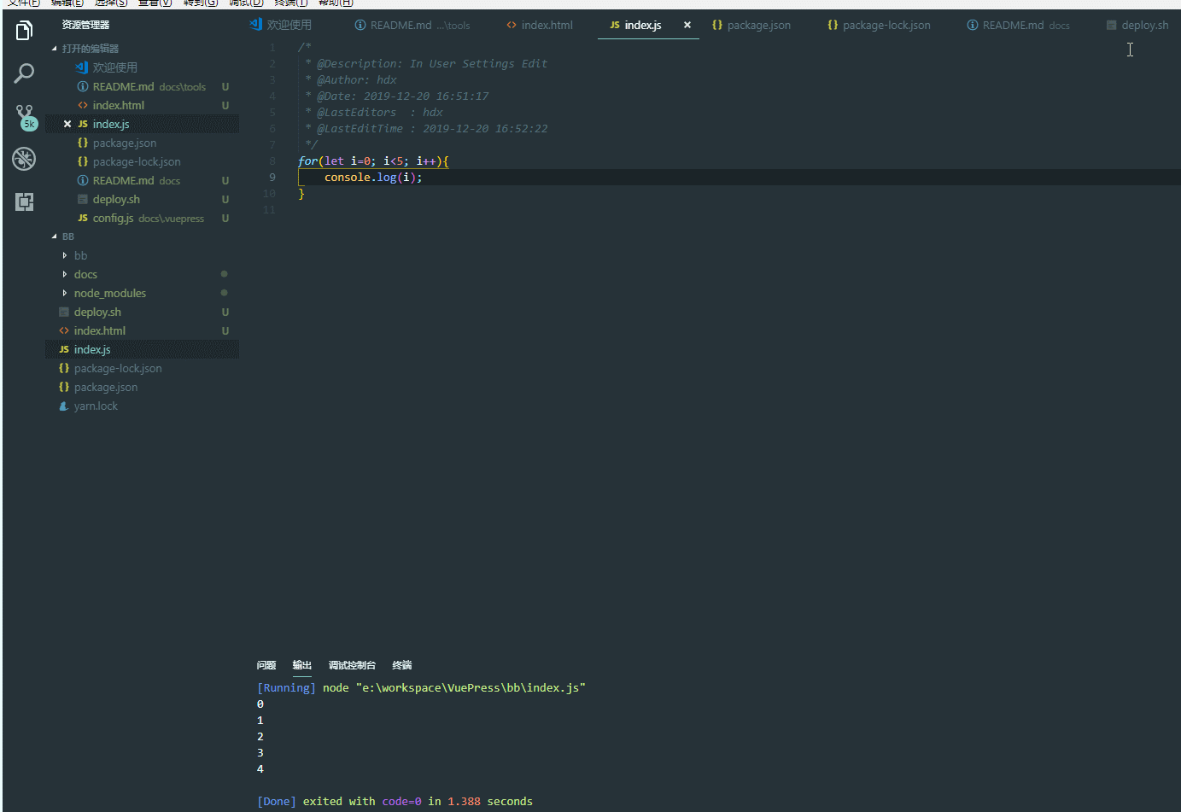Select deploy.sh in open editors list
This screenshot has height=812, width=1181.
[142, 199]
